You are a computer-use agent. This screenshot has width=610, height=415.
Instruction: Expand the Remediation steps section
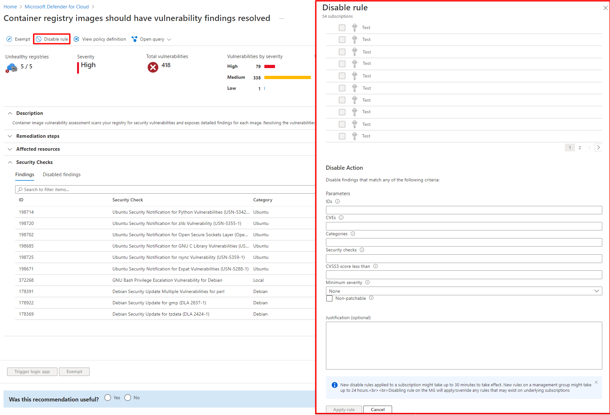[x=10, y=136]
